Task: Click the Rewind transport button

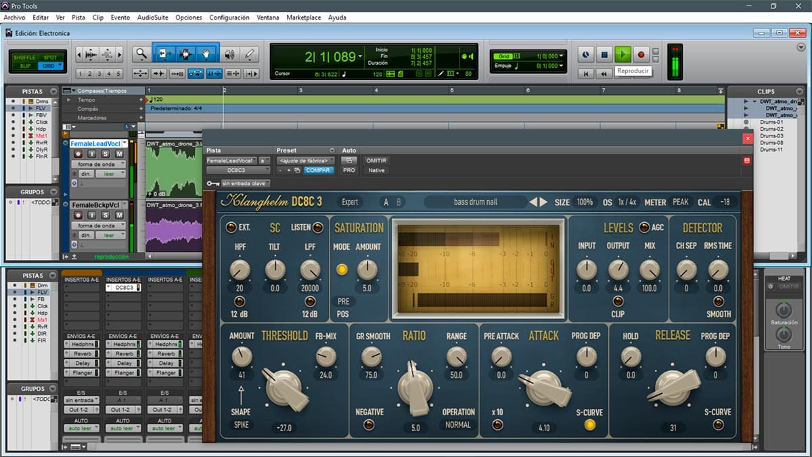Action: [x=604, y=73]
